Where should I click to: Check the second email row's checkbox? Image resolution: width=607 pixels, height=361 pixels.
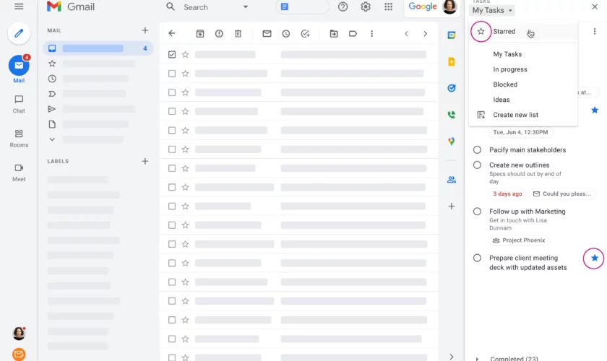click(x=172, y=74)
